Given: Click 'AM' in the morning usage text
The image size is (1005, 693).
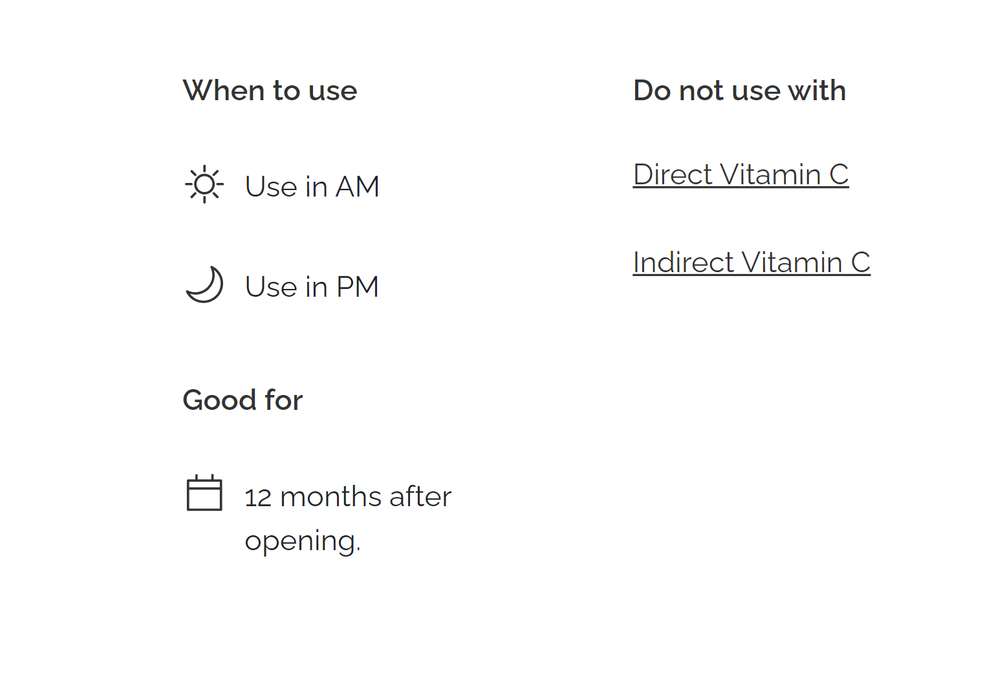Looking at the screenshot, I should (x=357, y=187).
